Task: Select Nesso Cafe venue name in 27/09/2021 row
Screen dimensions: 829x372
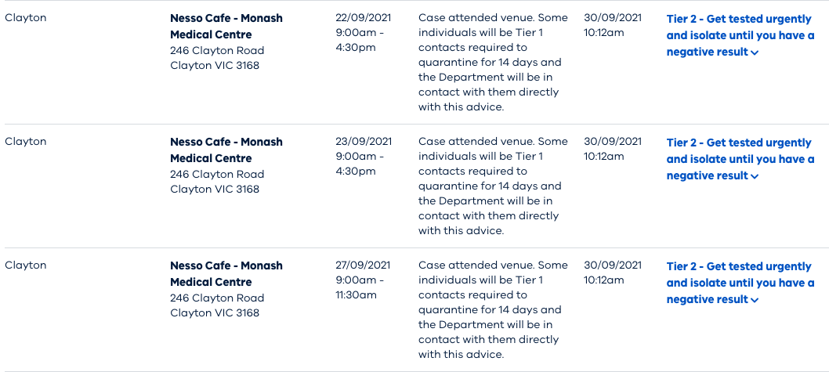Action: [226, 274]
